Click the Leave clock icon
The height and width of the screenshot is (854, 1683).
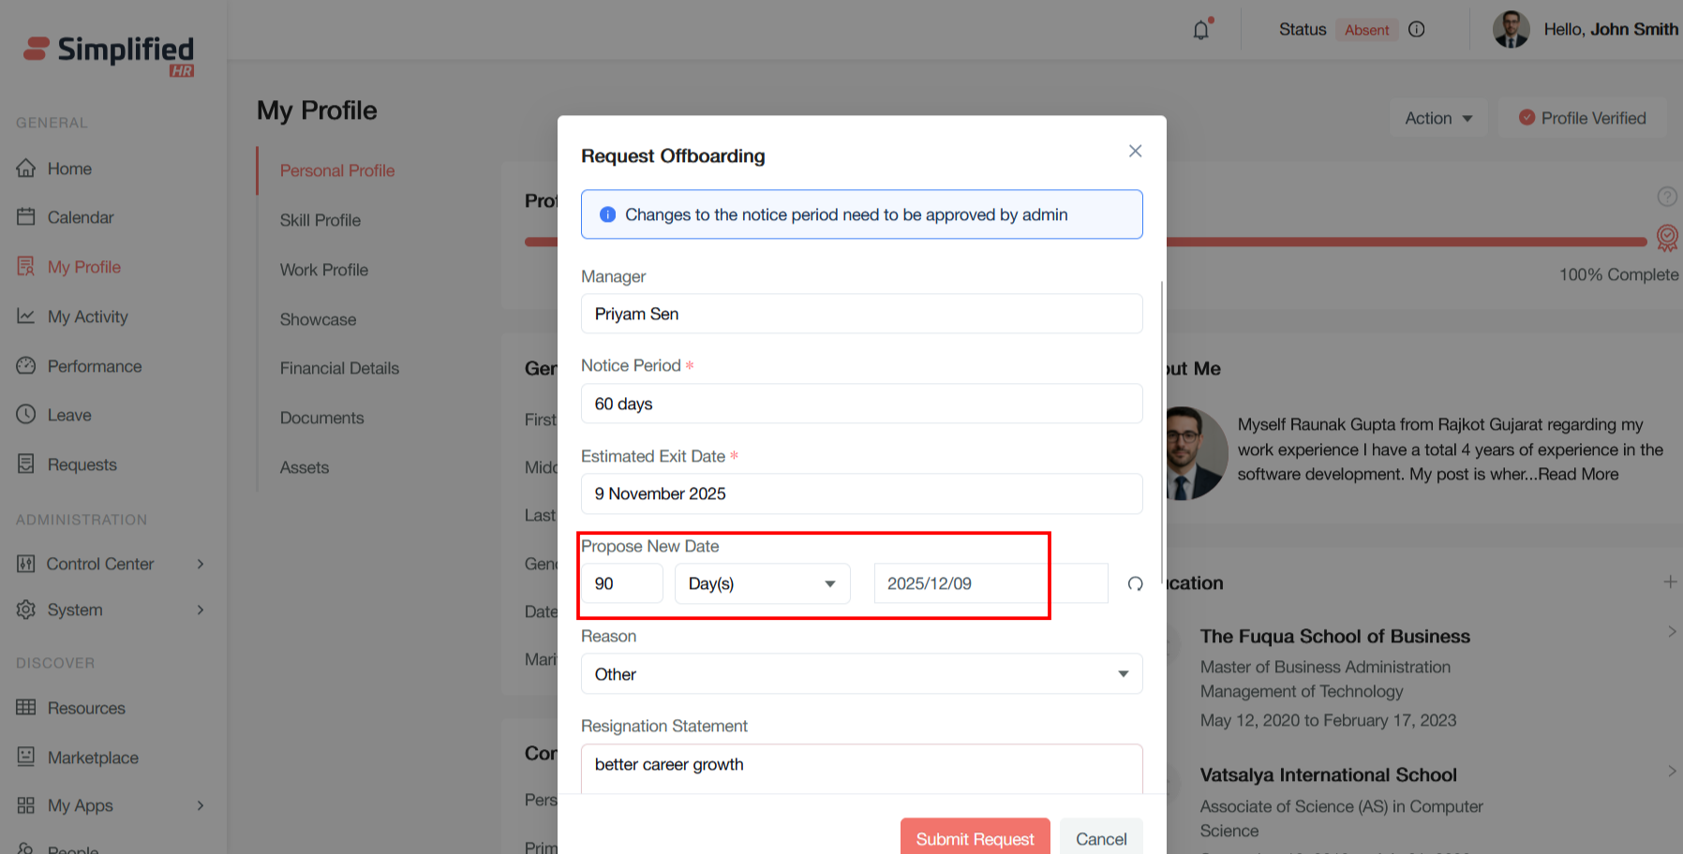click(x=26, y=415)
